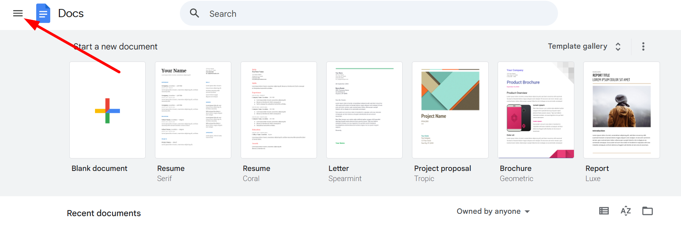Image resolution: width=681 pixels, height=227 pixels.
Task: Expand the Template gallery
Action: 584,46
